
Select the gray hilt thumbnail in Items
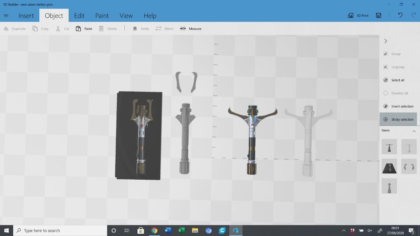coord(389,186)
